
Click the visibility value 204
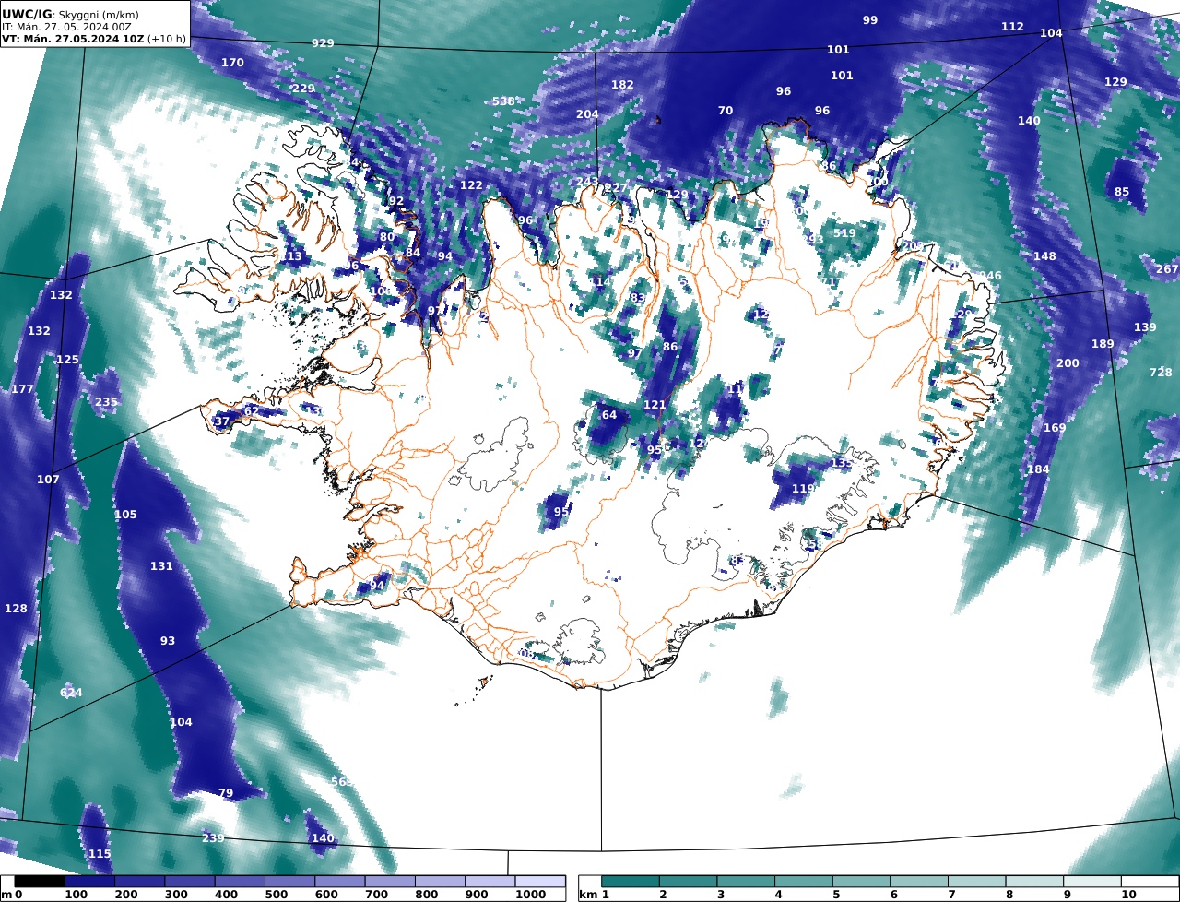coord(587,114)
